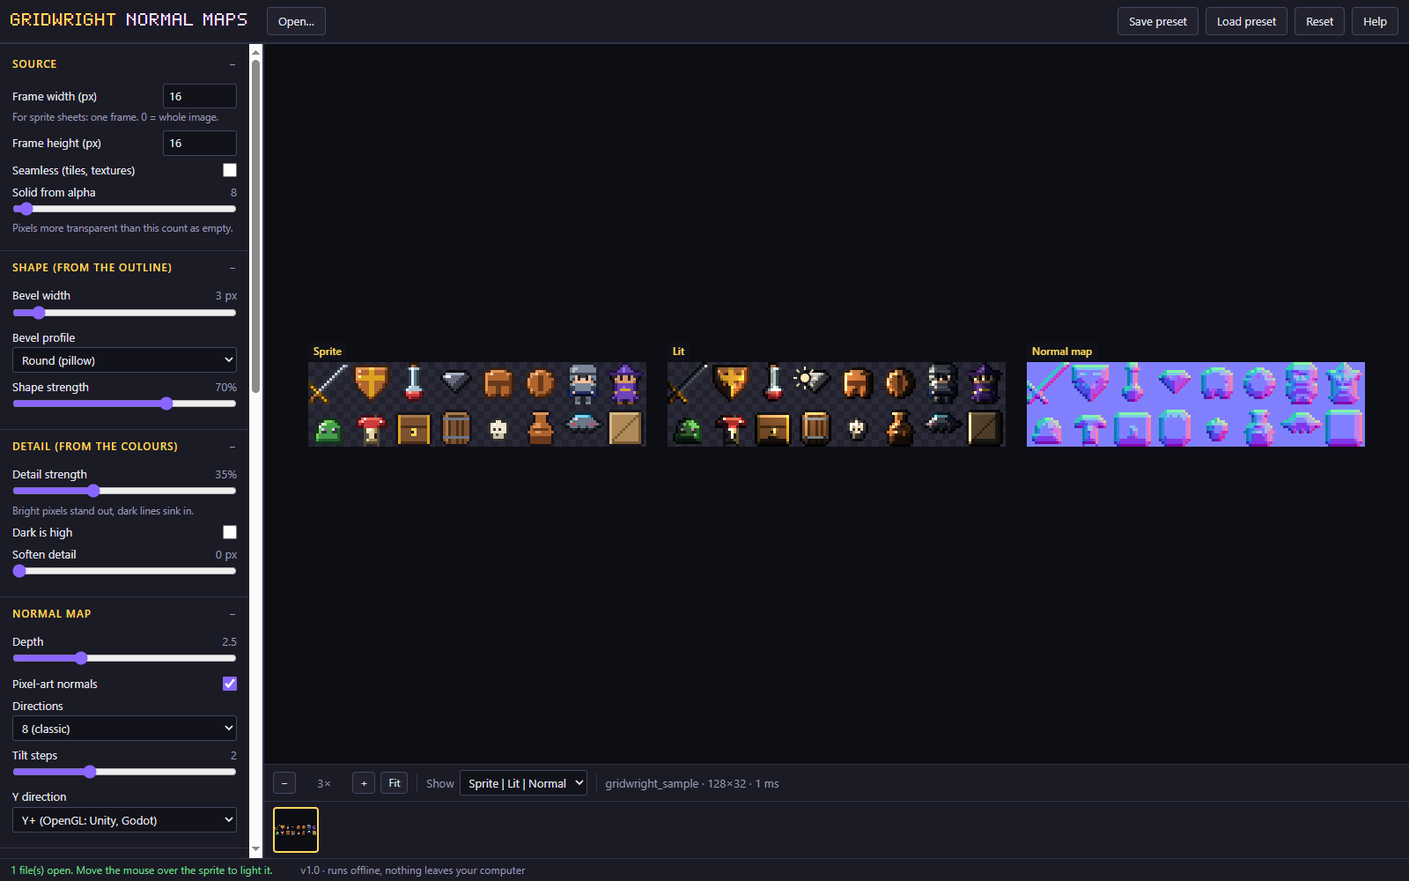The width and height of the screenshot is (1409, 881).
Task: Adjust the Shape strength slider
Action: click(x=124, y=403)
